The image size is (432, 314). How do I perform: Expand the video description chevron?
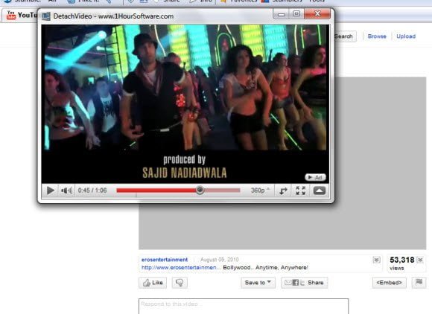[x=377, y=260]
